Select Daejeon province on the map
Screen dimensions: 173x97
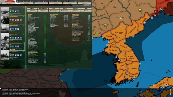(123, 65)
